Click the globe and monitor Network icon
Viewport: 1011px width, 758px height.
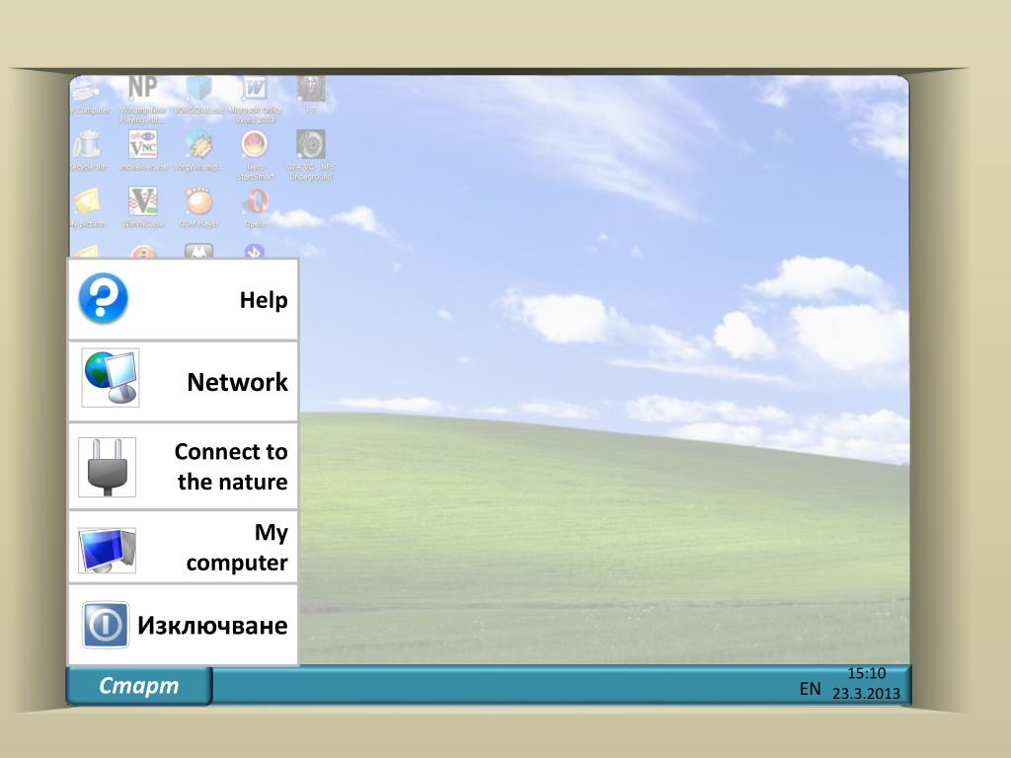tap(111, 378)
